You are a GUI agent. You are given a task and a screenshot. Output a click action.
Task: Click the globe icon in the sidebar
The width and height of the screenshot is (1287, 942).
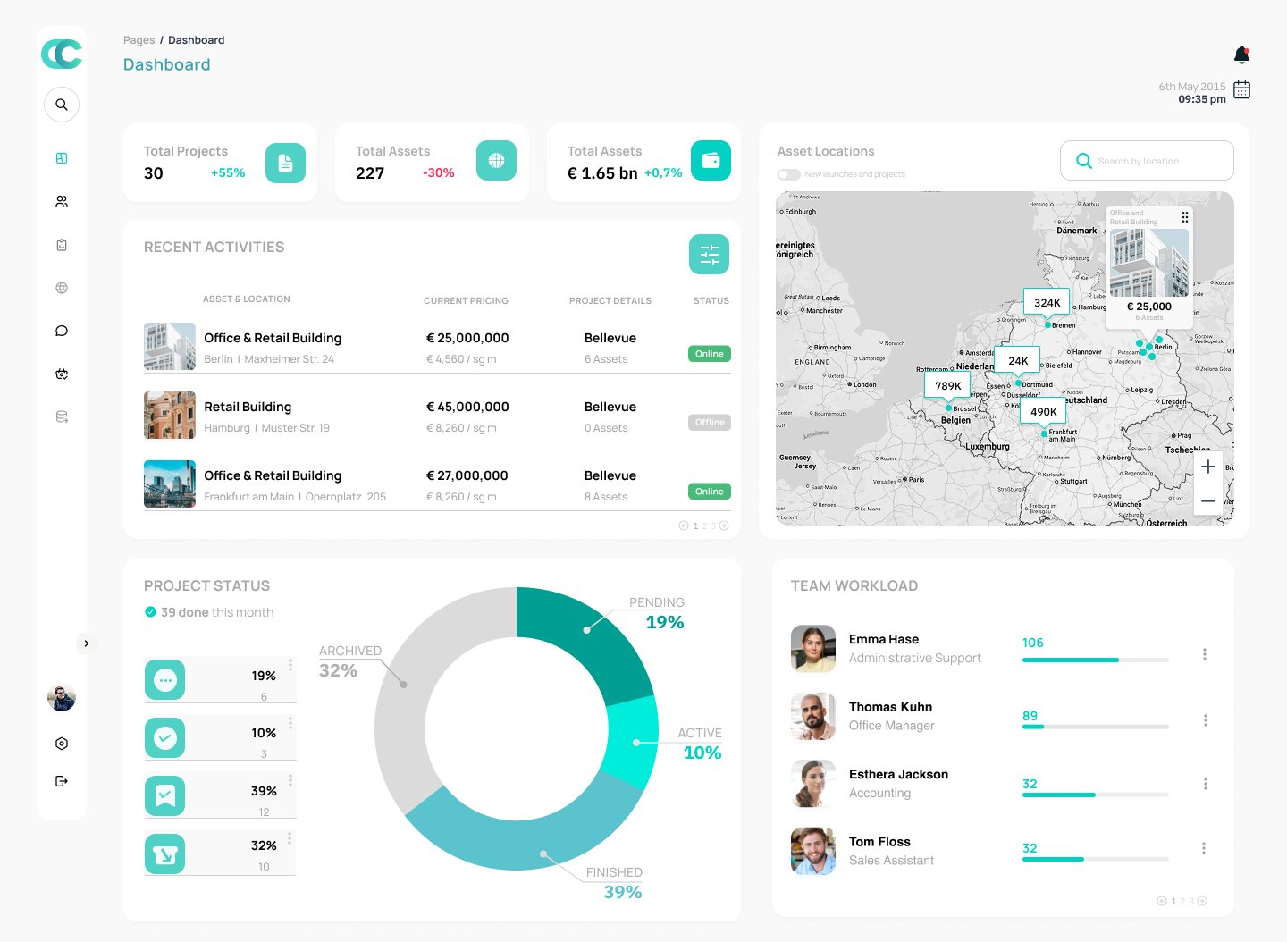click(x=62, y=288)
